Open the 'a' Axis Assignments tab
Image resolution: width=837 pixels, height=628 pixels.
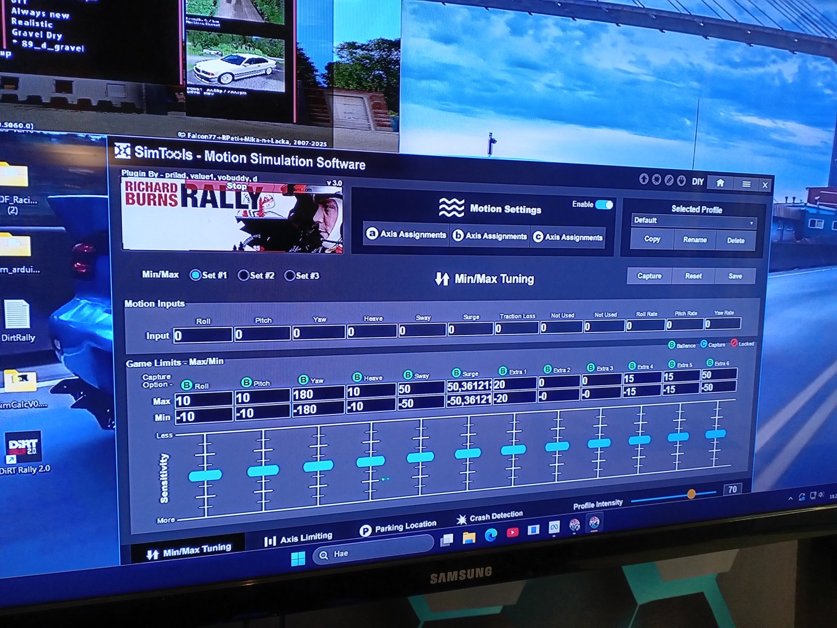(x=406, y=234)
